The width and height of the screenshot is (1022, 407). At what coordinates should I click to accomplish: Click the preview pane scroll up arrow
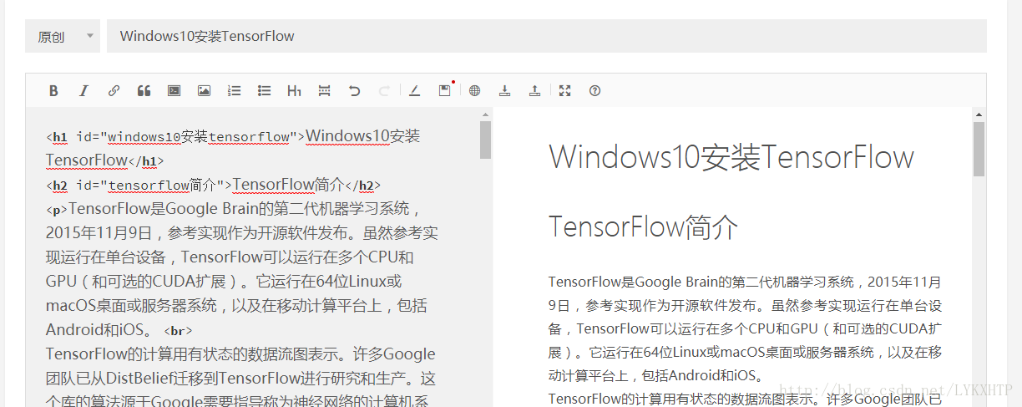coord(979,114)
